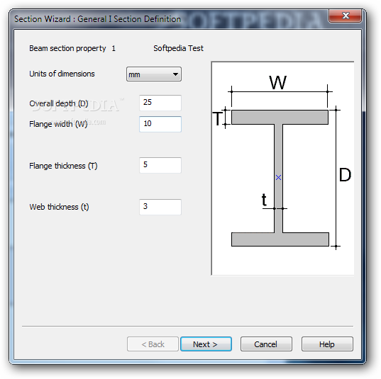Click the < Back button
The width and height of the screenshot is (381, 379).
[153, 344]
